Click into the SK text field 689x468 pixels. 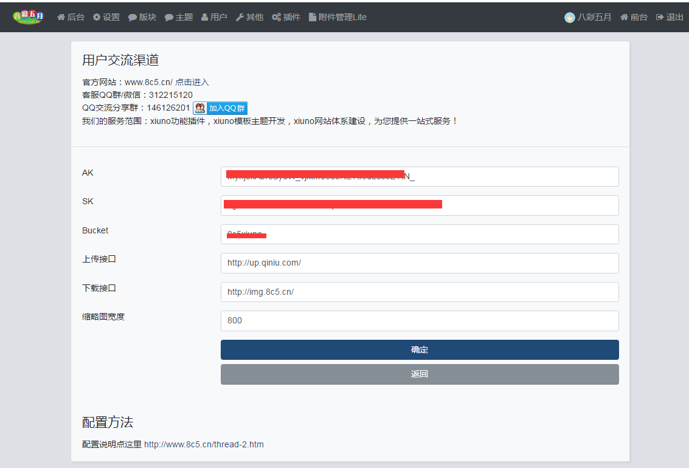[x=420, y=205]
